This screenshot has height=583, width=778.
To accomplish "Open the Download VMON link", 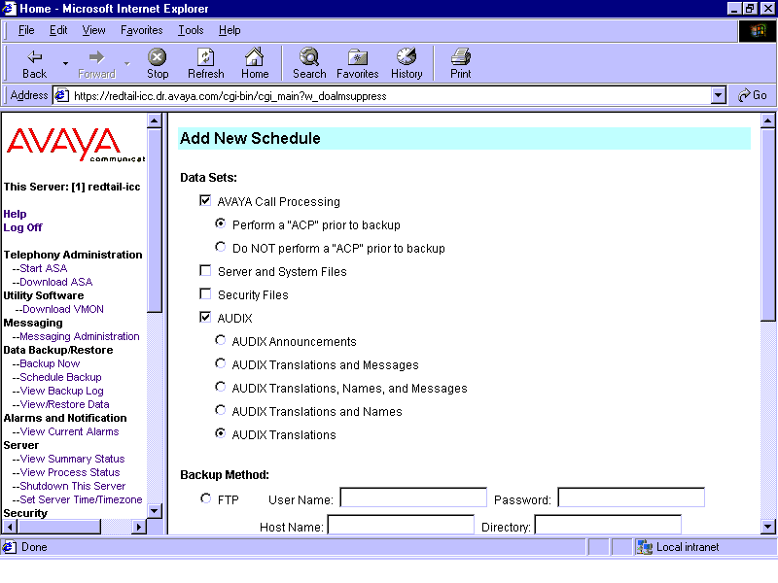I will pyautogui.click(x=63, y=309).
